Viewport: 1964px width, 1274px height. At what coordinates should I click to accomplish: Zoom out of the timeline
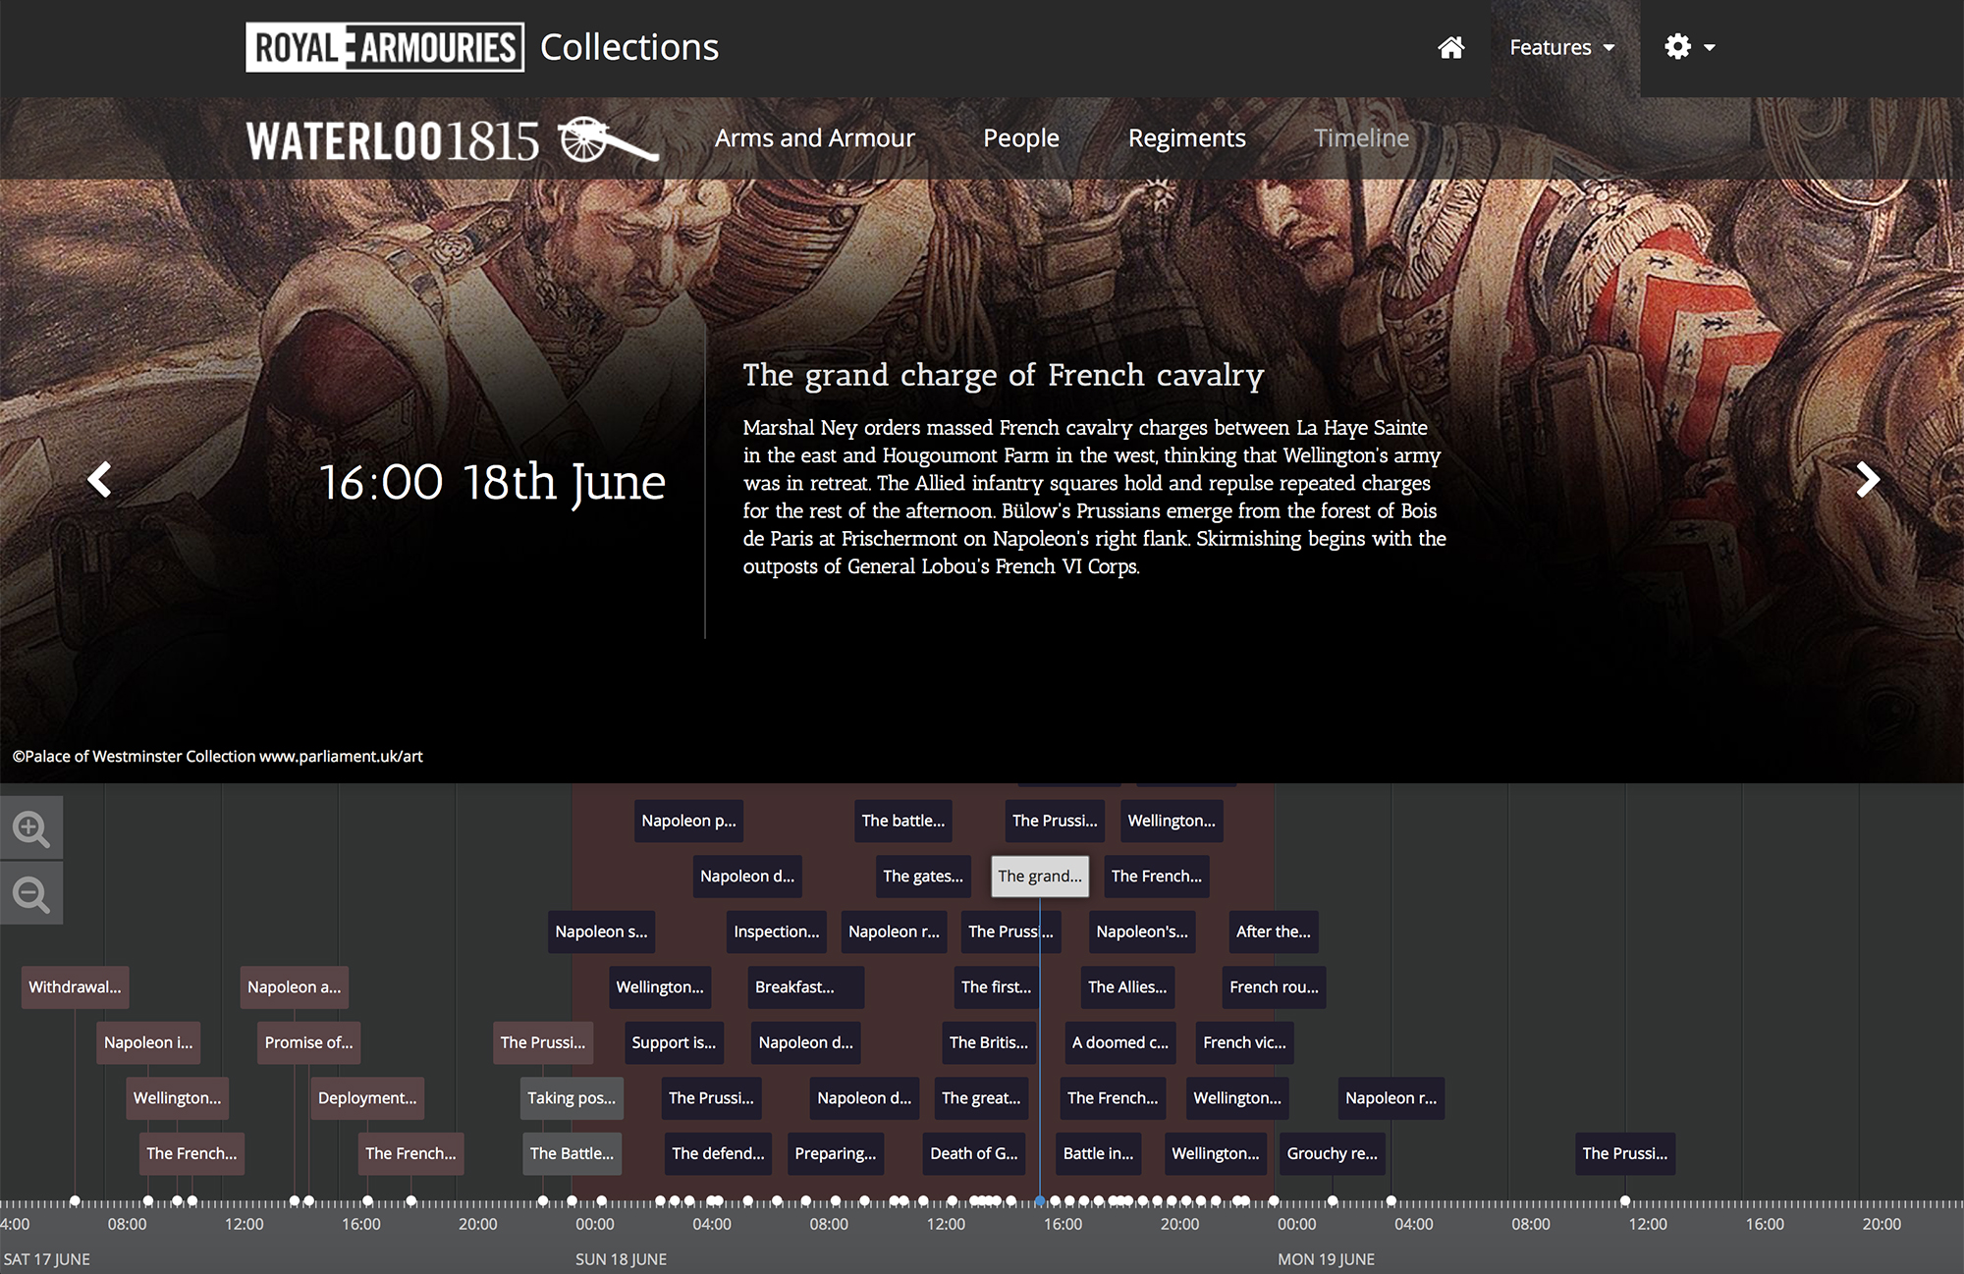(x=31, y=893)
